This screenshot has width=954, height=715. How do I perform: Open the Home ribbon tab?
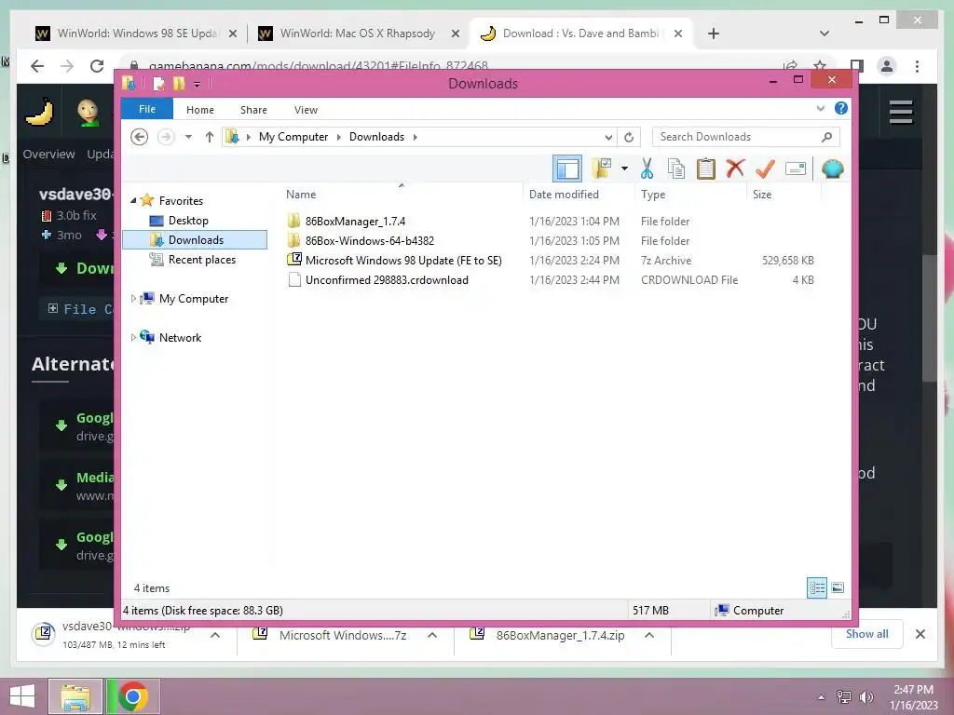click(200, 110)
